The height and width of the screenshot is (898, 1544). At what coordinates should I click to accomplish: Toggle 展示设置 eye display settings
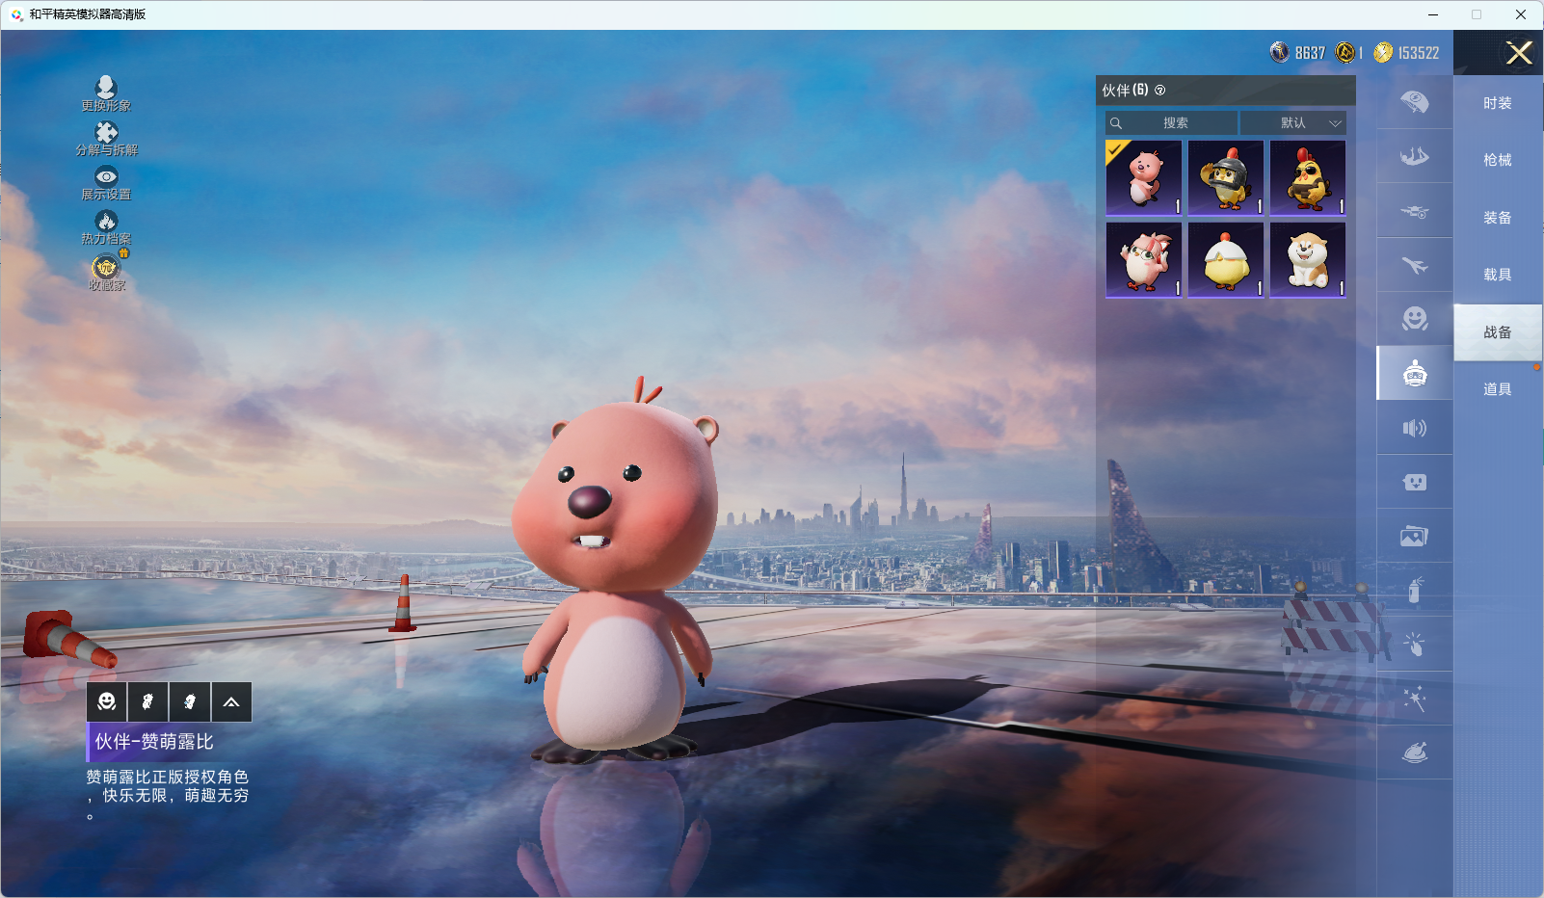click(106, 177)
